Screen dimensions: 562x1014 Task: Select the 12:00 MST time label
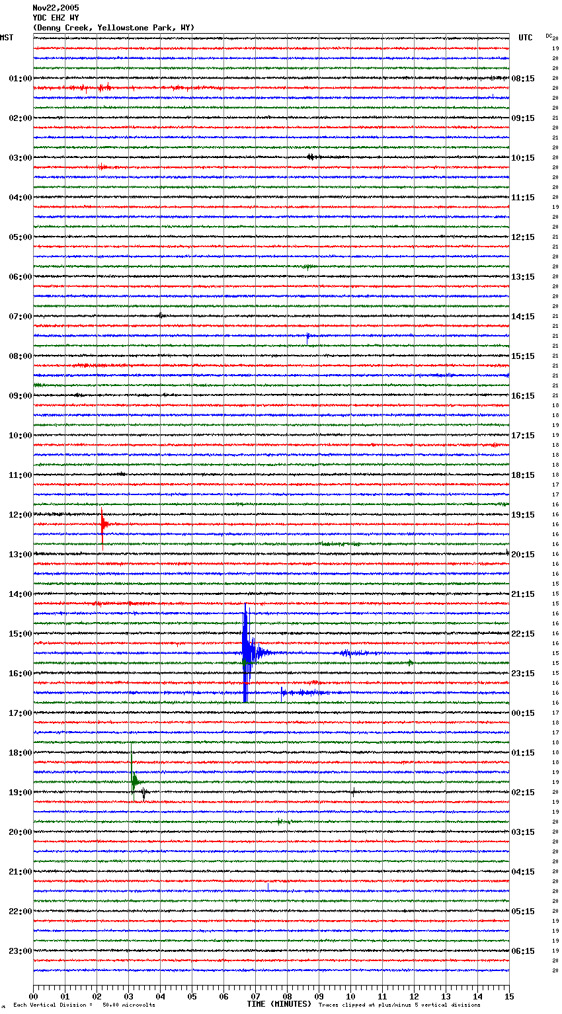(20, 515)
